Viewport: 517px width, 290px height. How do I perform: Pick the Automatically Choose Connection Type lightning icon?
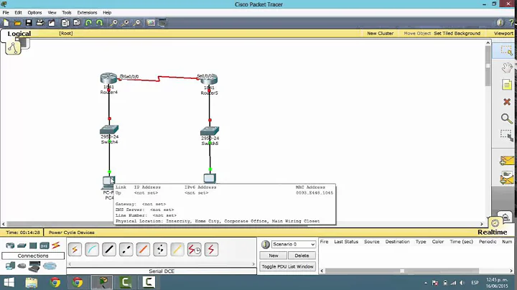pos(75,250)
